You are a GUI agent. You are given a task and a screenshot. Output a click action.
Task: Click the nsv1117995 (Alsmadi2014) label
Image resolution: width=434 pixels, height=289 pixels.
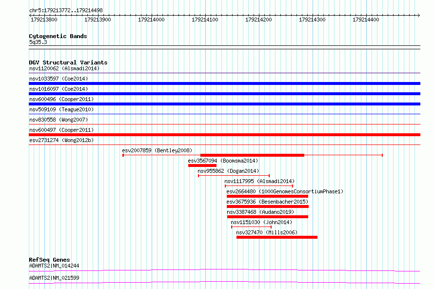259,181
